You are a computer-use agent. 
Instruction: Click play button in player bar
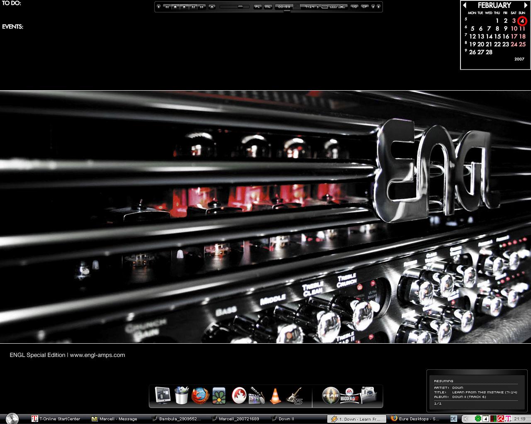pos(185,7)
